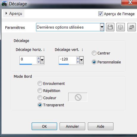137x137 pixels.
Task: Click the Annuler button
Action: [x=72, y=126]
